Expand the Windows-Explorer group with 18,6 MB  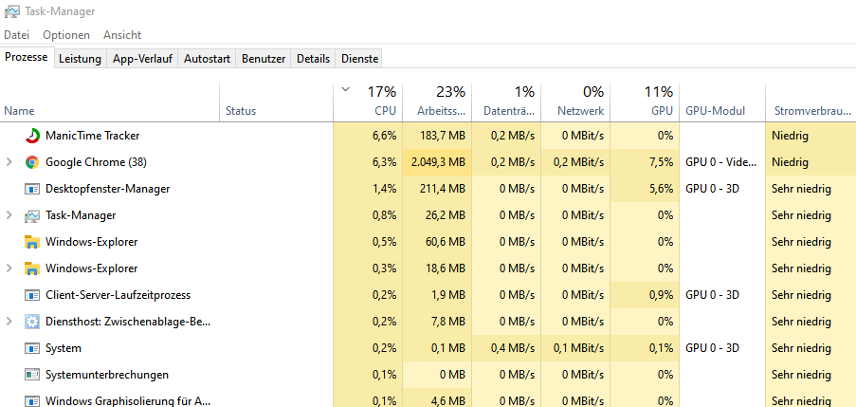coord(9,268)
